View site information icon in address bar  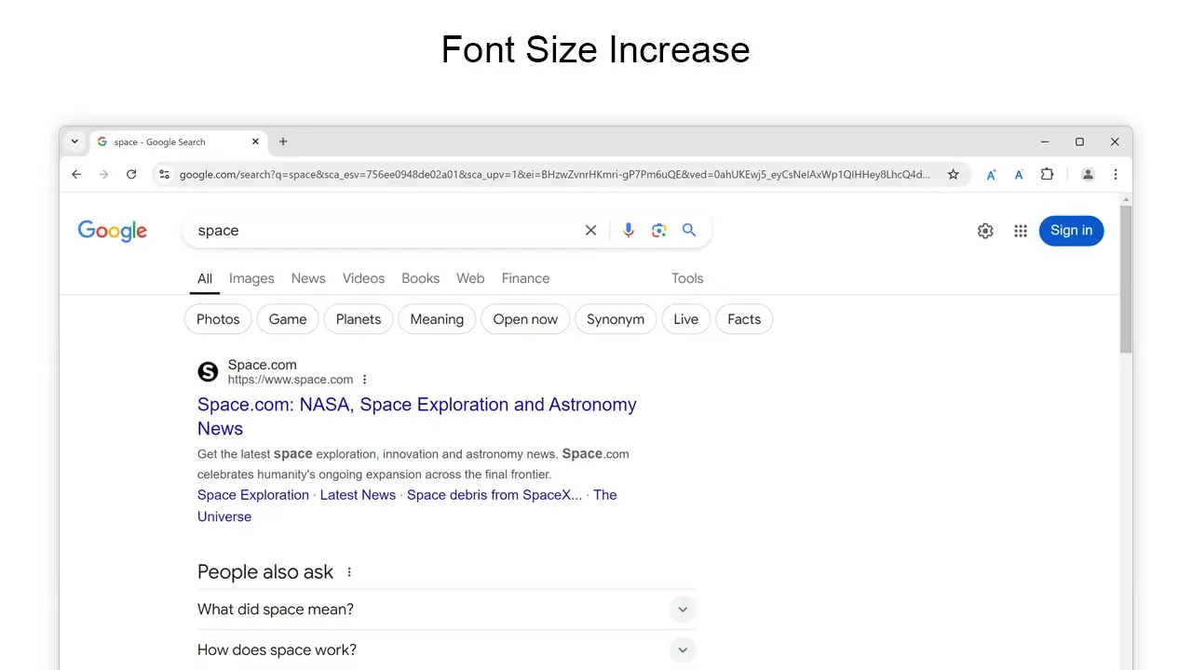pyautogui.click(x=164, y=174)
